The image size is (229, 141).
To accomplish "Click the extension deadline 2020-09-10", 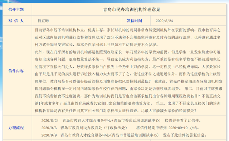I will click(x=178, y=128).
